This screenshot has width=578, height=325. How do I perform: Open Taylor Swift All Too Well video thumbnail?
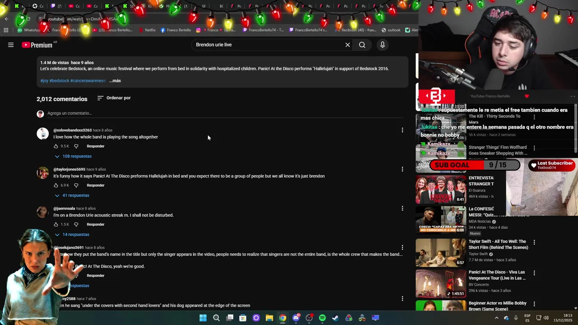(441, 253)
